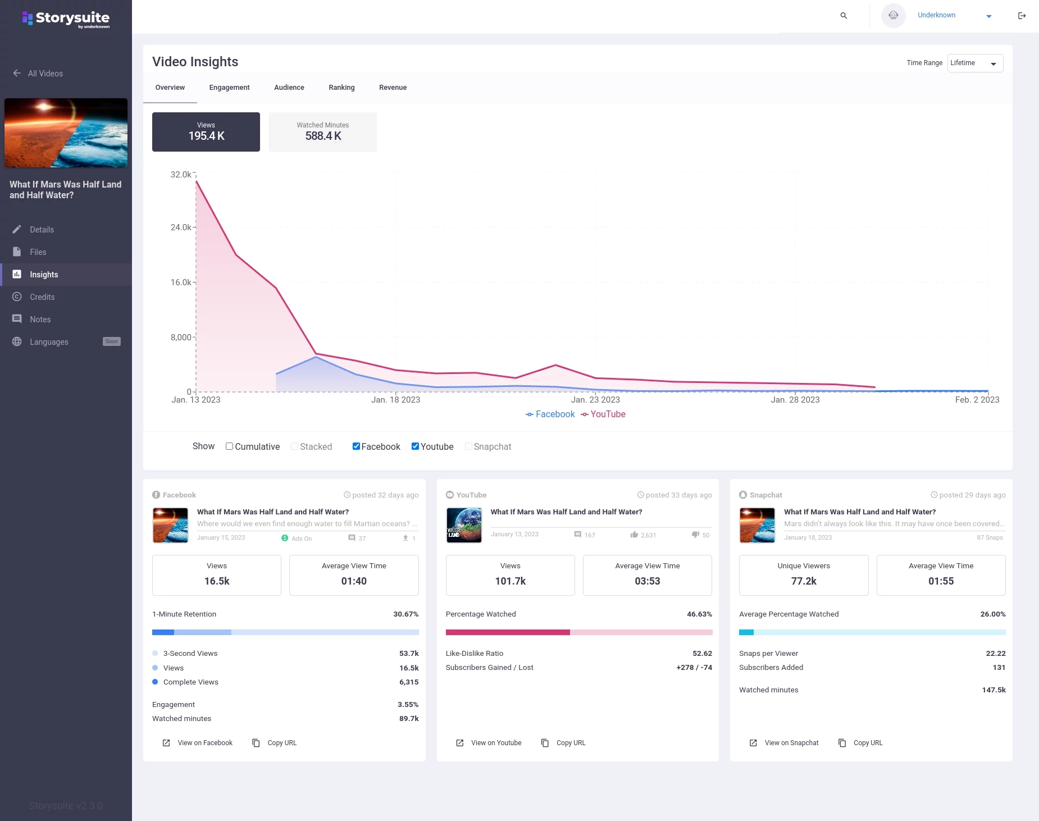
Task: Expand the Underknown account dropdown arrow
Action: [989, 16]
